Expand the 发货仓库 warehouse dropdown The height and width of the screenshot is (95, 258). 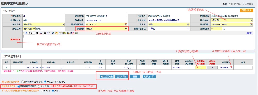[x=231, y=20]
